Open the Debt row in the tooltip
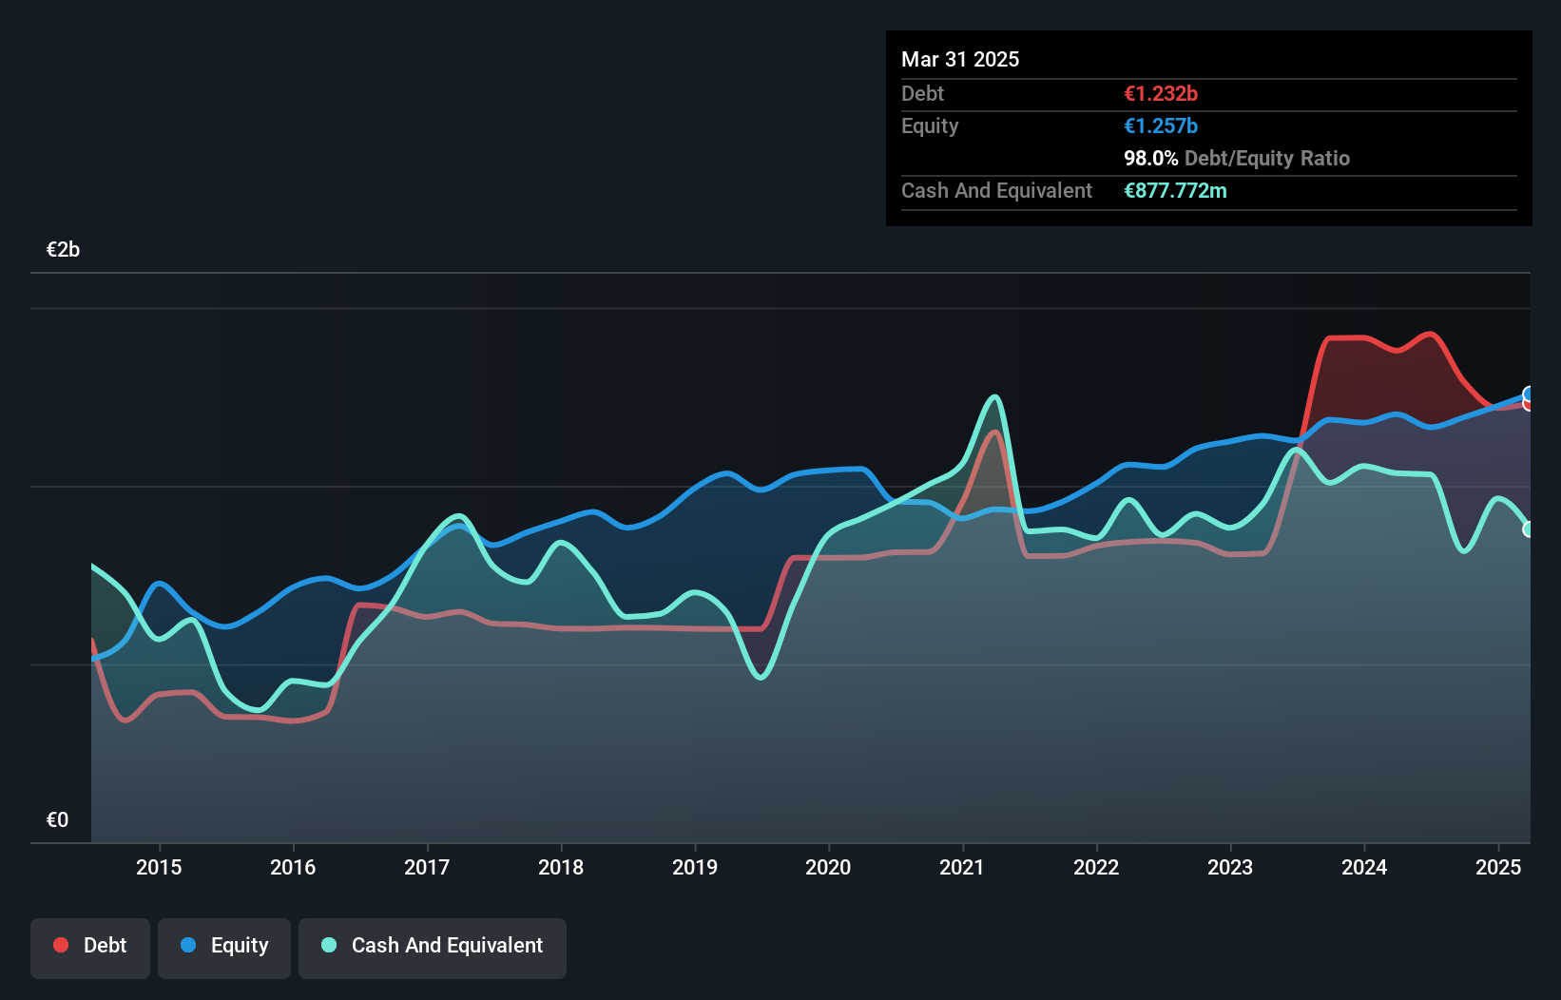 click(922, 94)
